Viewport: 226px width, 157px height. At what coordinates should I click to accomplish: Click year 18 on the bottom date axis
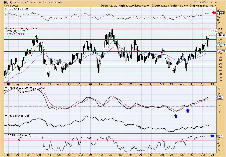tap(8, 155)
